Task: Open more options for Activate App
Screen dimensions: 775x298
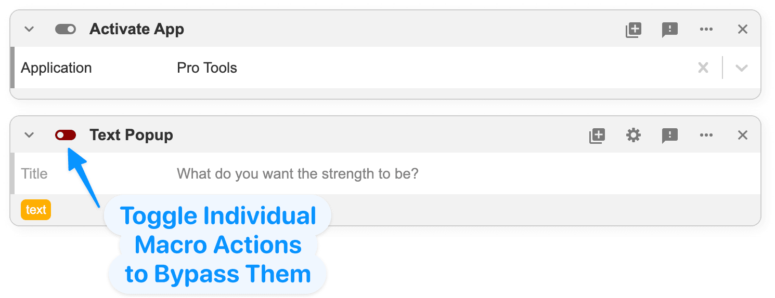Action: tap(706, 30)
